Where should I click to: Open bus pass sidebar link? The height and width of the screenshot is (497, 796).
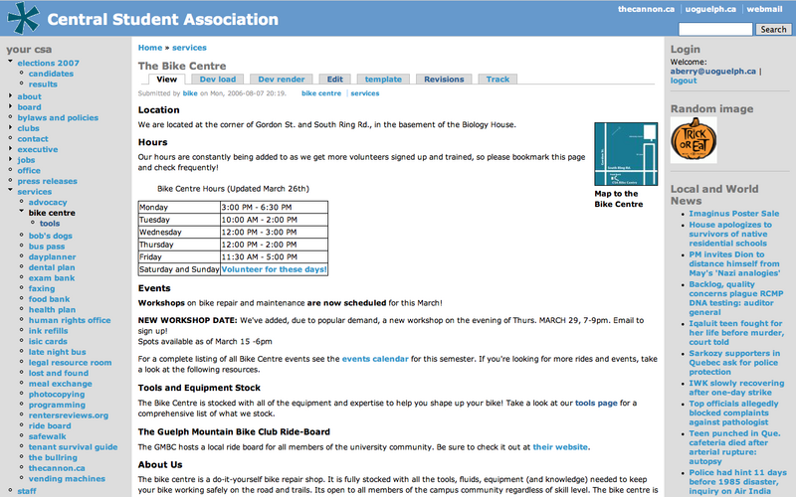coord(47,247)
